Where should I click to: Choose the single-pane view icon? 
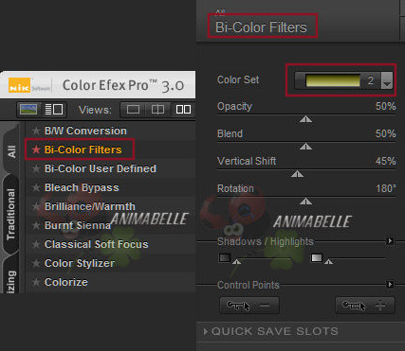click(133, 110)
